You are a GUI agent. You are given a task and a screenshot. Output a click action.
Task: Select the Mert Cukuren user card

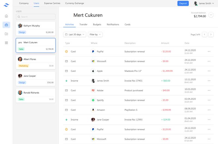(x=36, y=45)
